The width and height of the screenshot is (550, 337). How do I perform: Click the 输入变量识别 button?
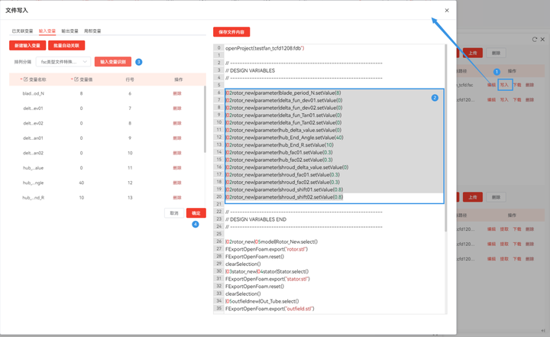[x=113, y=62]
